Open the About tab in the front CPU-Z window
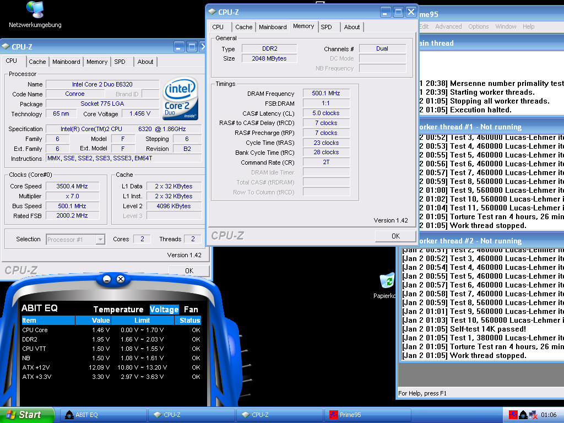The image size is (564, 423). coord(352,27)
